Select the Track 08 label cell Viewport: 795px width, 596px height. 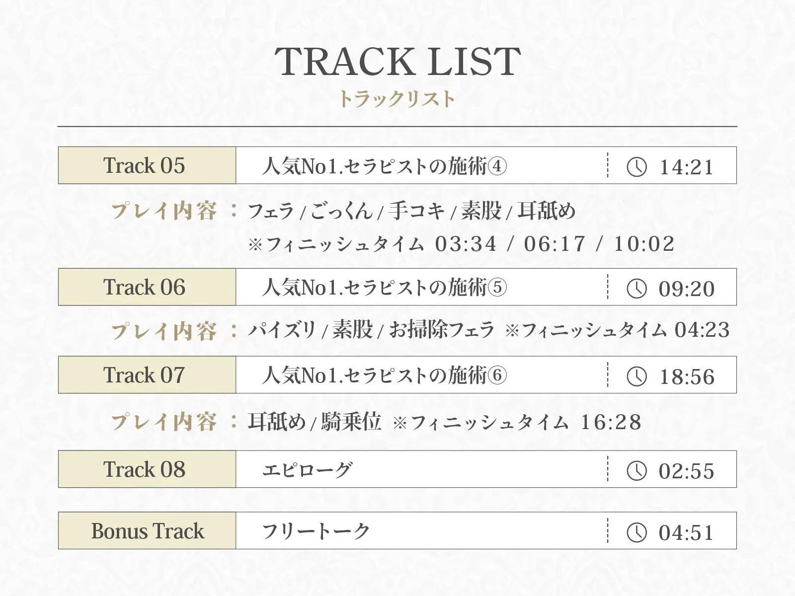pyautogui.click(x=147, y=469)
